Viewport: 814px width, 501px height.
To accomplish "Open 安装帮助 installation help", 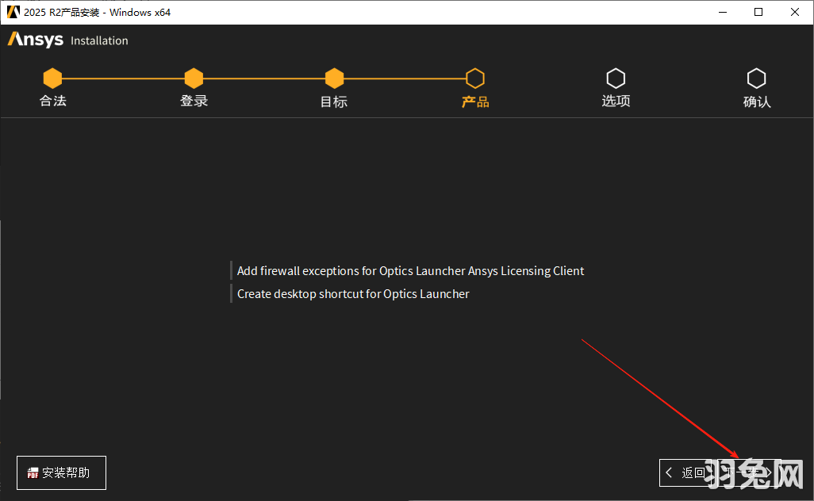I will coord(61,472).
